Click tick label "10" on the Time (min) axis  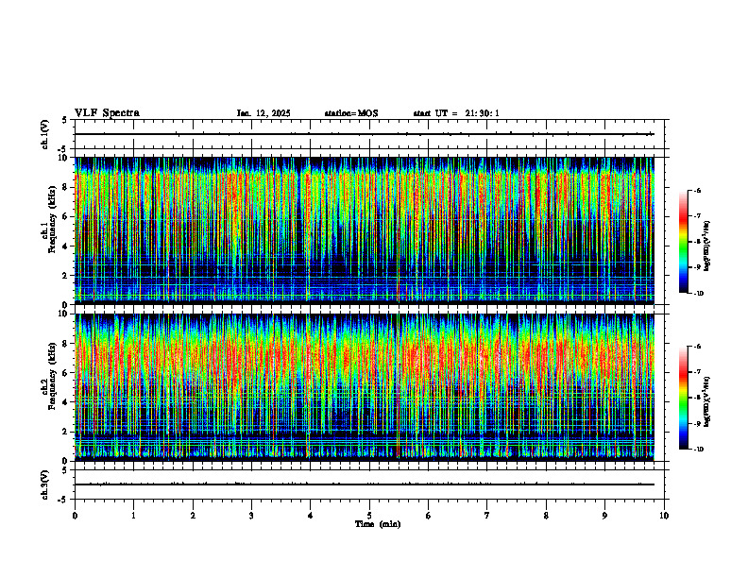click(664, 516)
